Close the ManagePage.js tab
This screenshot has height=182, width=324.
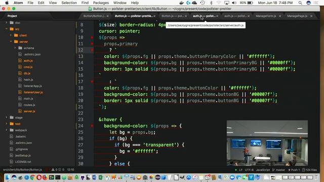click(x=311, y=16)
